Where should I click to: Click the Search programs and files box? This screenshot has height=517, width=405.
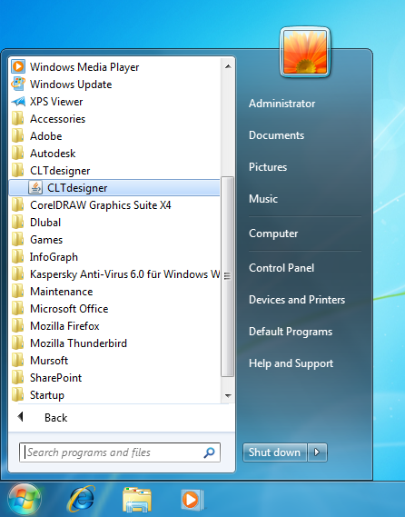click(120, 452)
